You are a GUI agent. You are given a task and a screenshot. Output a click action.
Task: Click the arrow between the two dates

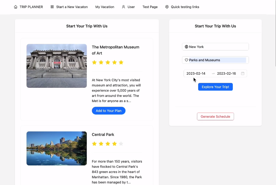coord(213,74)
